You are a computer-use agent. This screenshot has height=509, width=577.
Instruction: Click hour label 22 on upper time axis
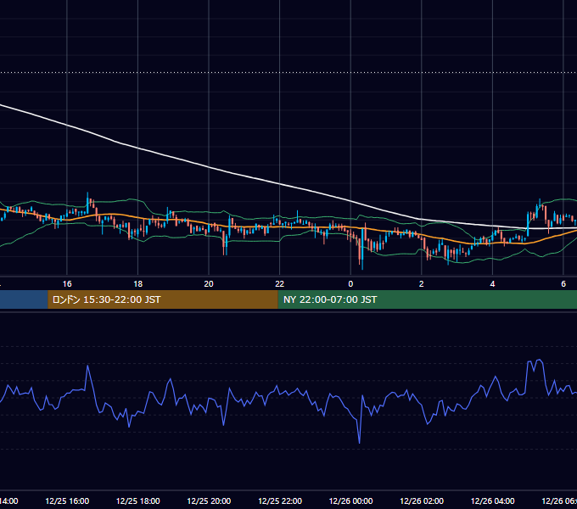coord(280,284)
